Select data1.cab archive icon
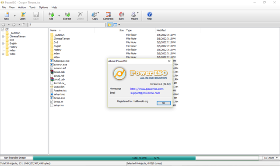Viewport: 280px width, 166px height. pyautogui.click(x=52, y=72)
